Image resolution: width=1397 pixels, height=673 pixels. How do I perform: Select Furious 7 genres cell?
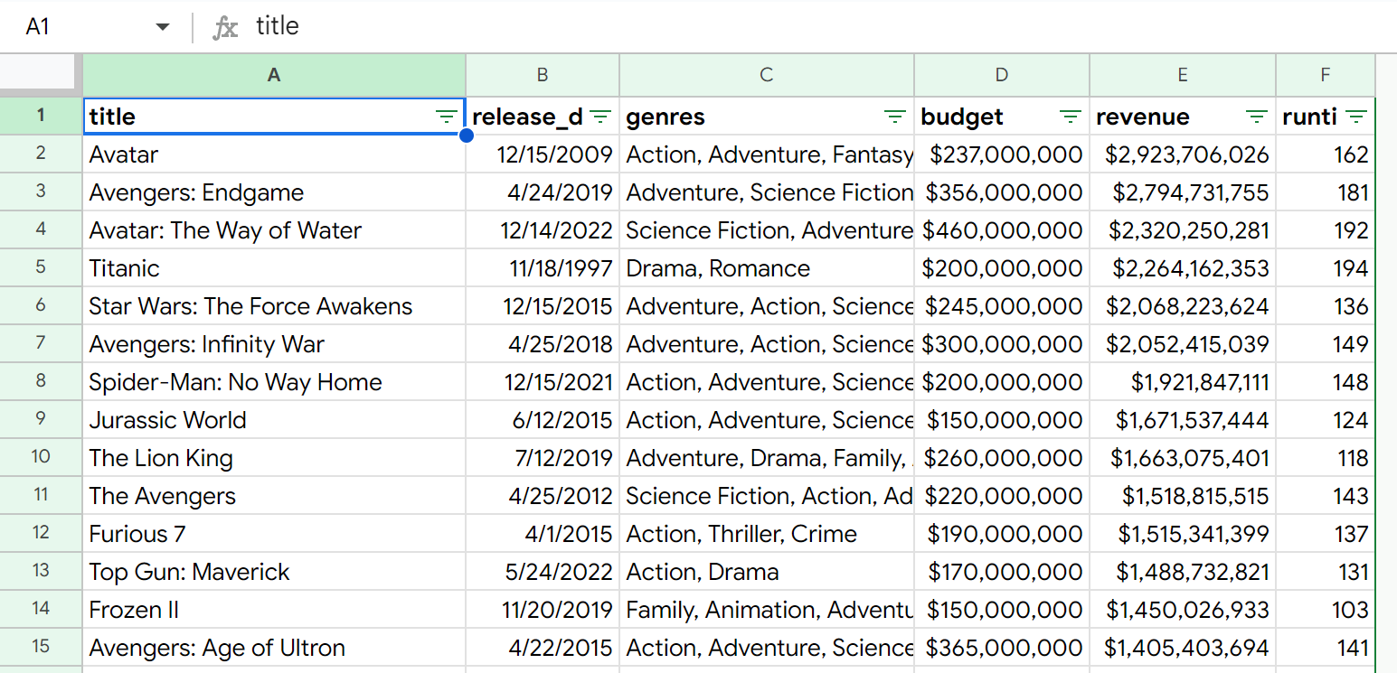pyautogui.click(x=766, y=534)
